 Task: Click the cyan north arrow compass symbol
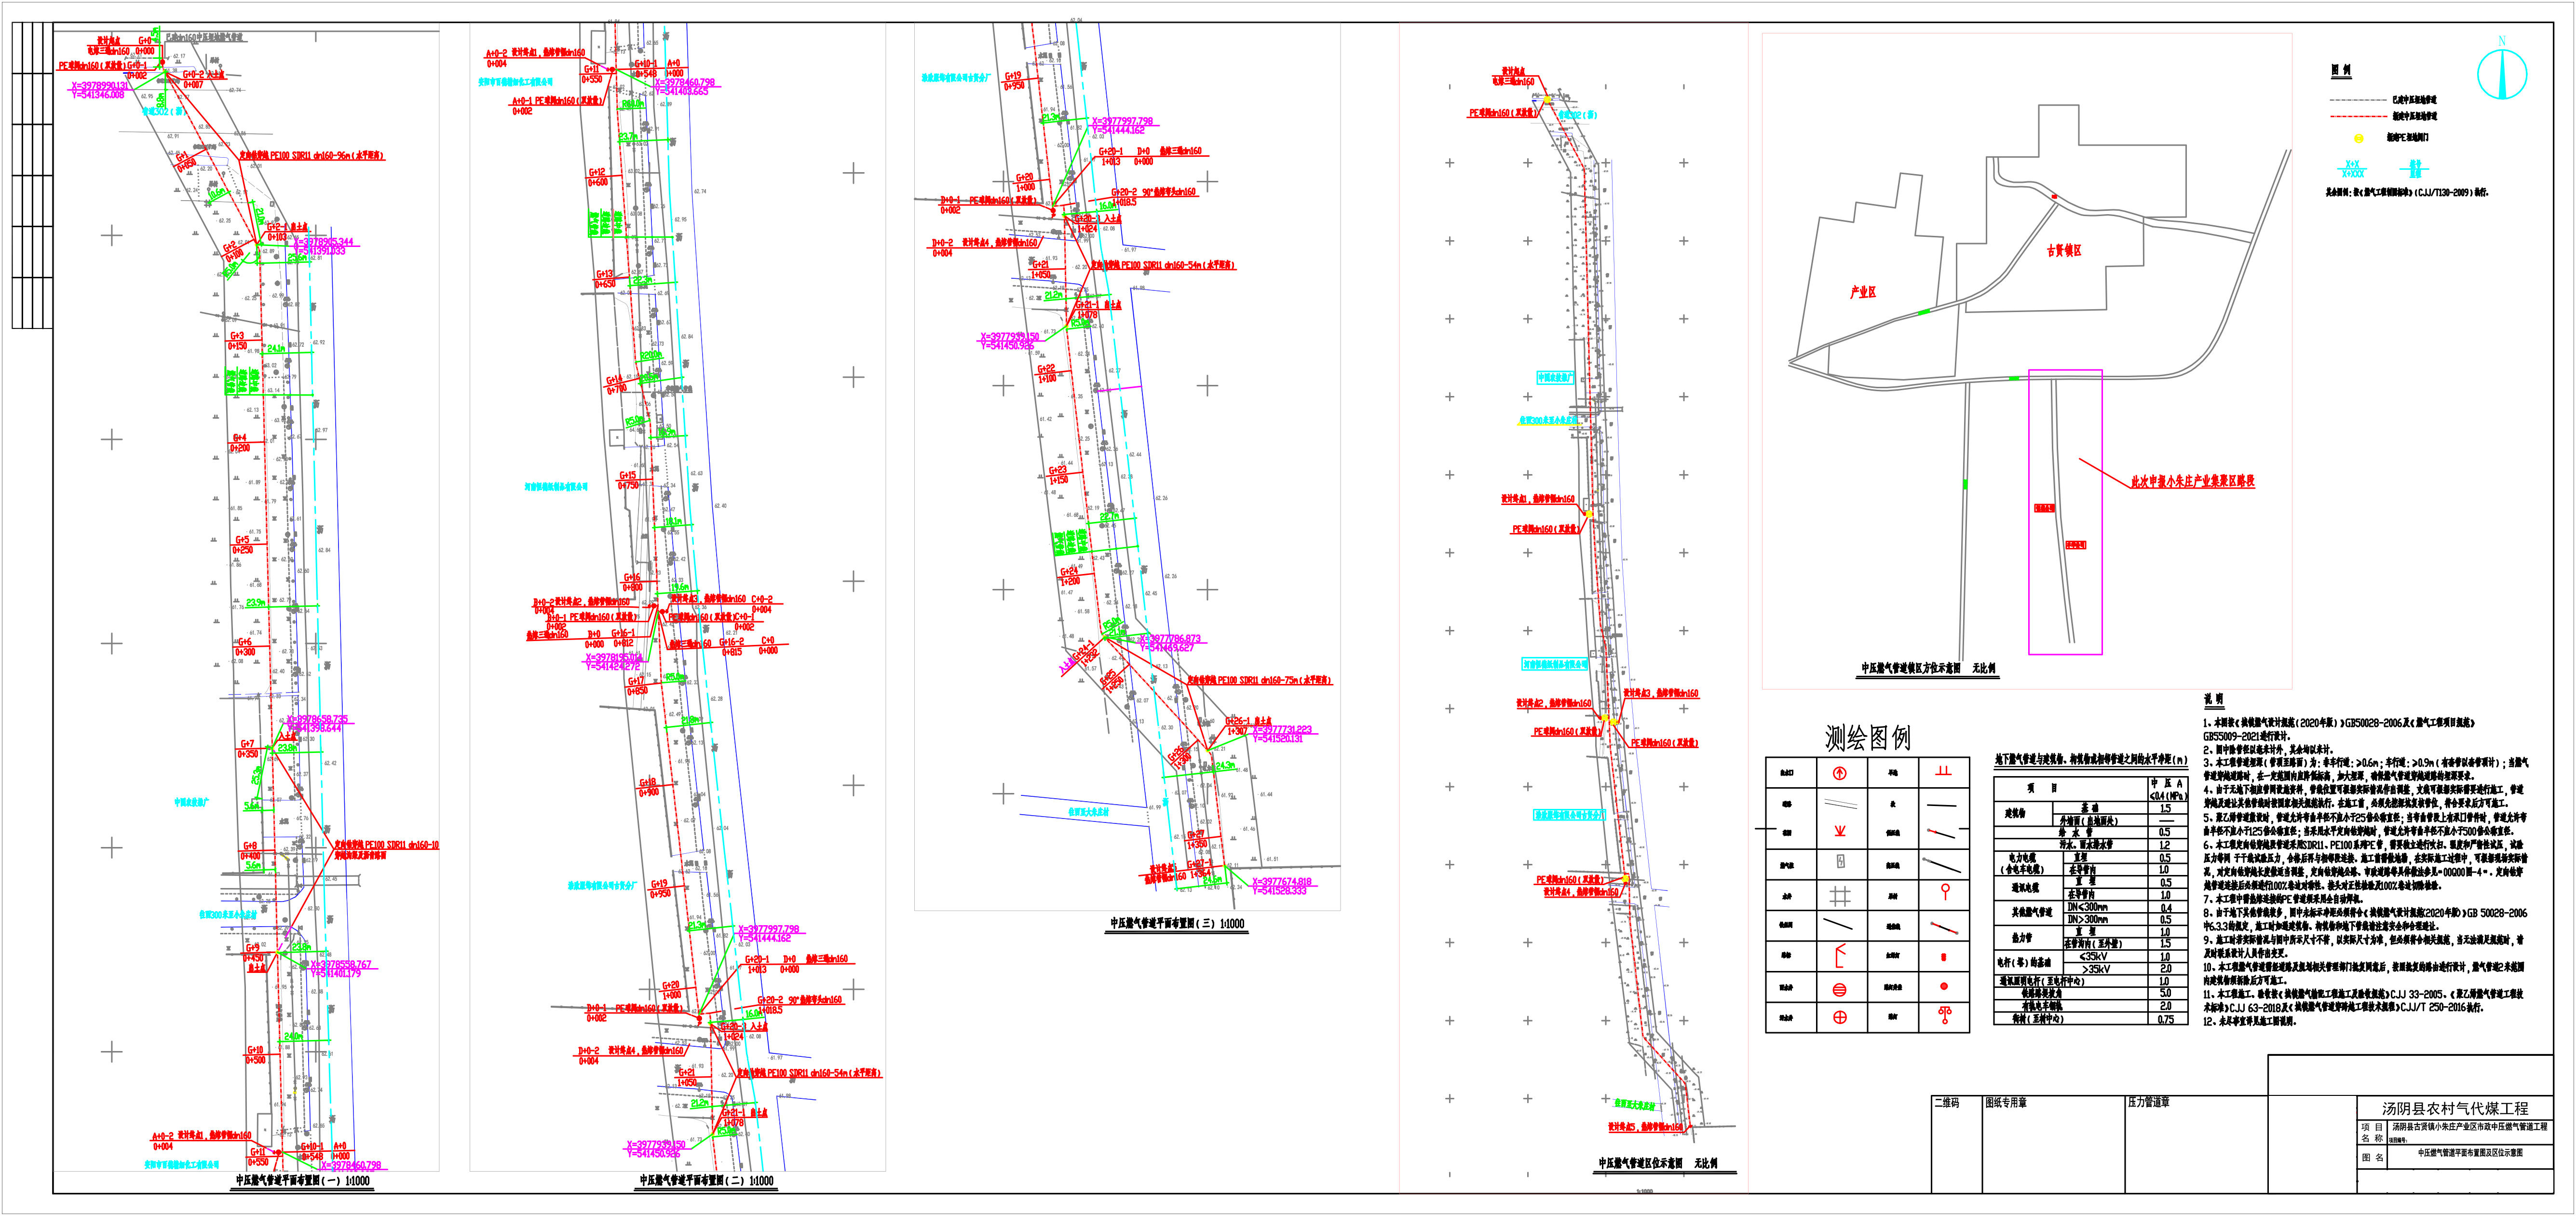coord(2502,74)
